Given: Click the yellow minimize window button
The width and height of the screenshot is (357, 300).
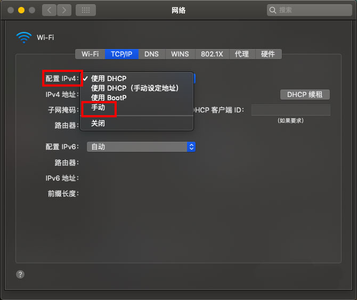Looking at the screenshot, I should [21, 10].
